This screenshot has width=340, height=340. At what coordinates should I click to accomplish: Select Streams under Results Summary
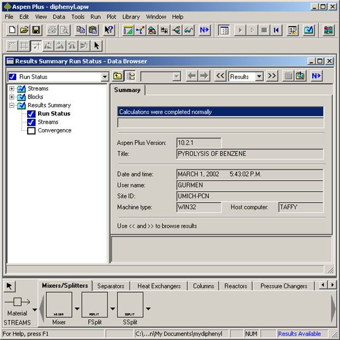click(48, 122)
